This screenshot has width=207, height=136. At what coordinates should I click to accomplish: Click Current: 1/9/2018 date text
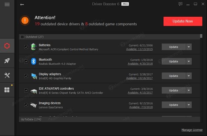(142, 60)
